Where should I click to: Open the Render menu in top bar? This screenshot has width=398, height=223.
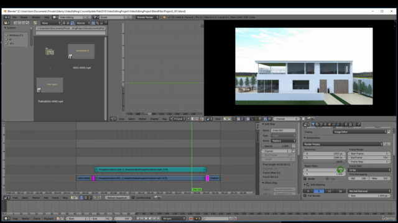pyautogui.click(x=24, y=17)
